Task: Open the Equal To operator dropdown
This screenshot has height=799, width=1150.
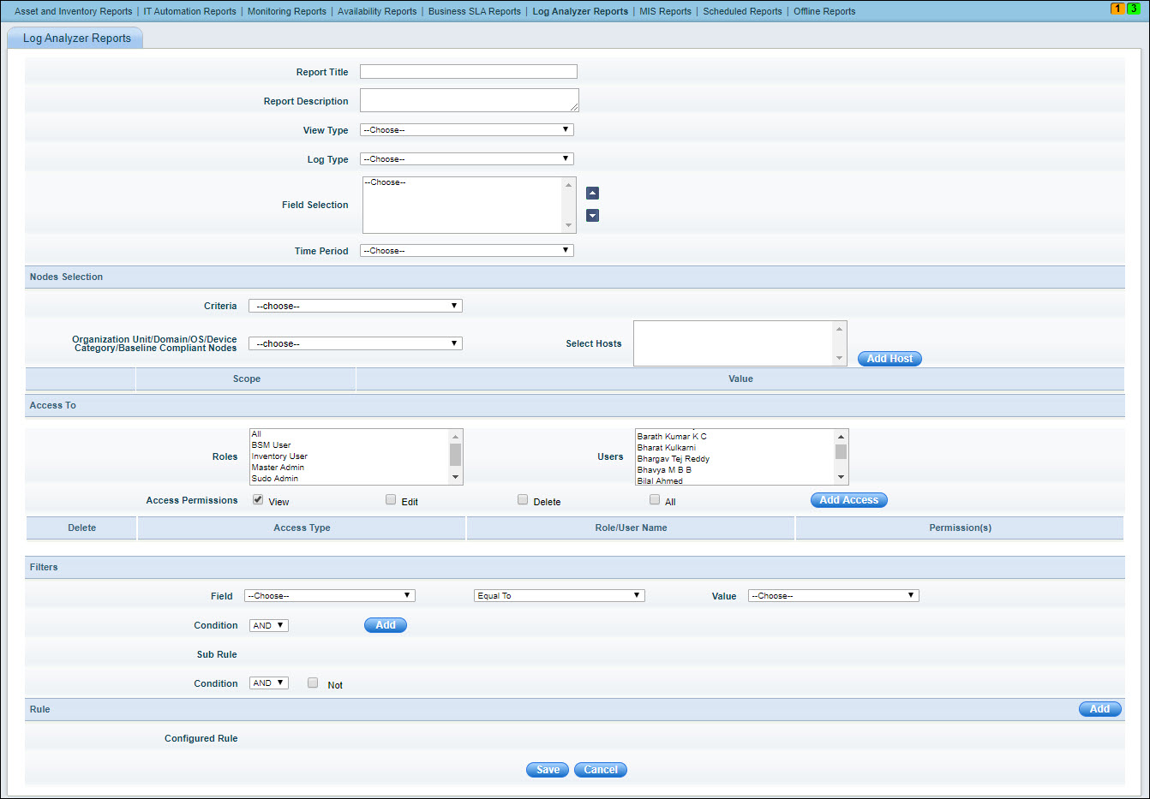Action: [x=559, y=596]
